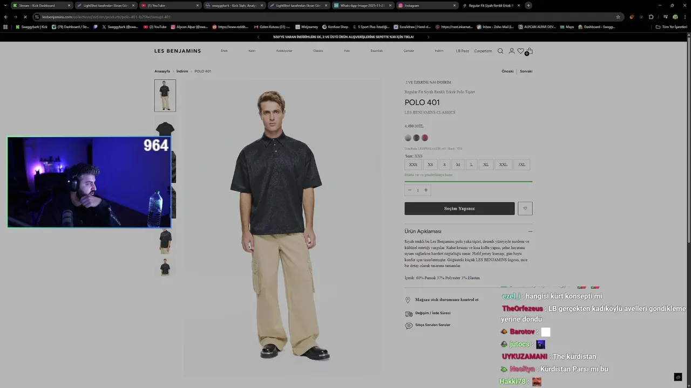The width and height of the screenshot is (691, 388).
Task: Click the Les Benjamins logo
Action: click(178, 51)
